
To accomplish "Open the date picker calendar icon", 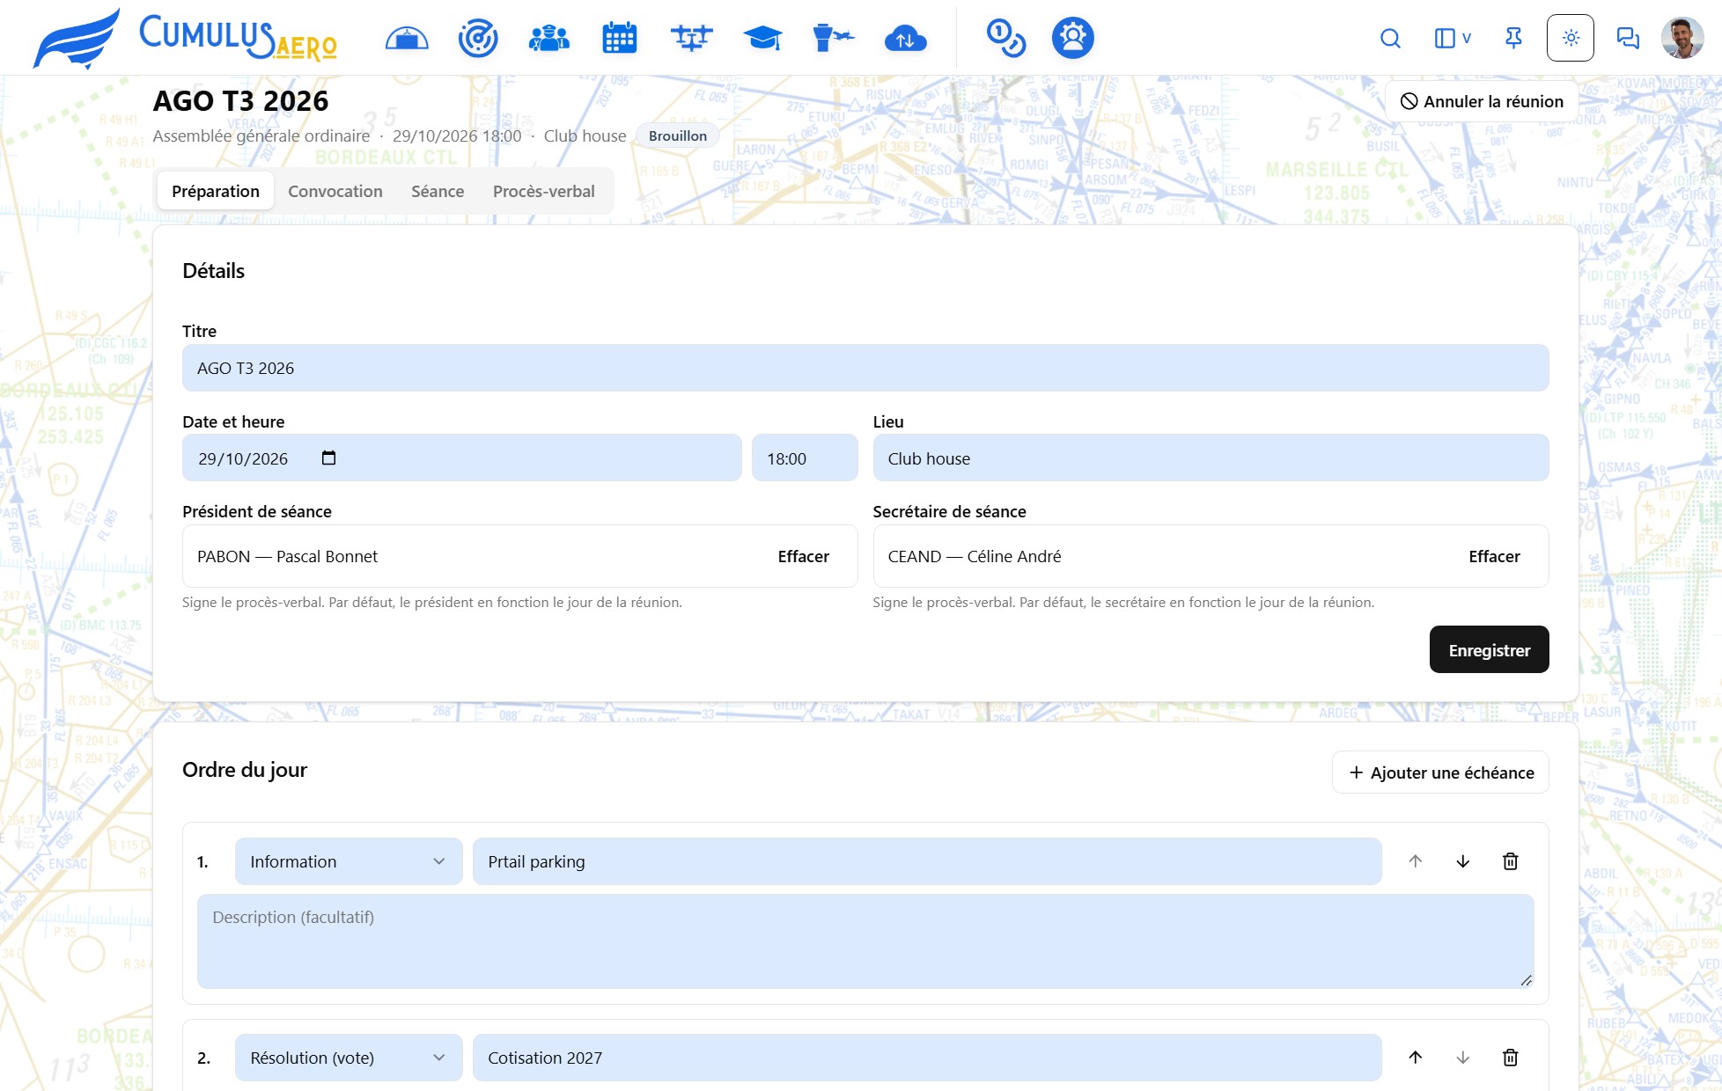I will [x=329, y=458].
